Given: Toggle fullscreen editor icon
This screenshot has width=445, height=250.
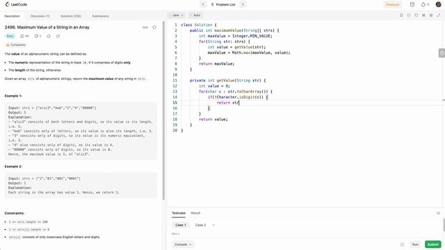Looking at the screenshot, I should coord(439,15).
